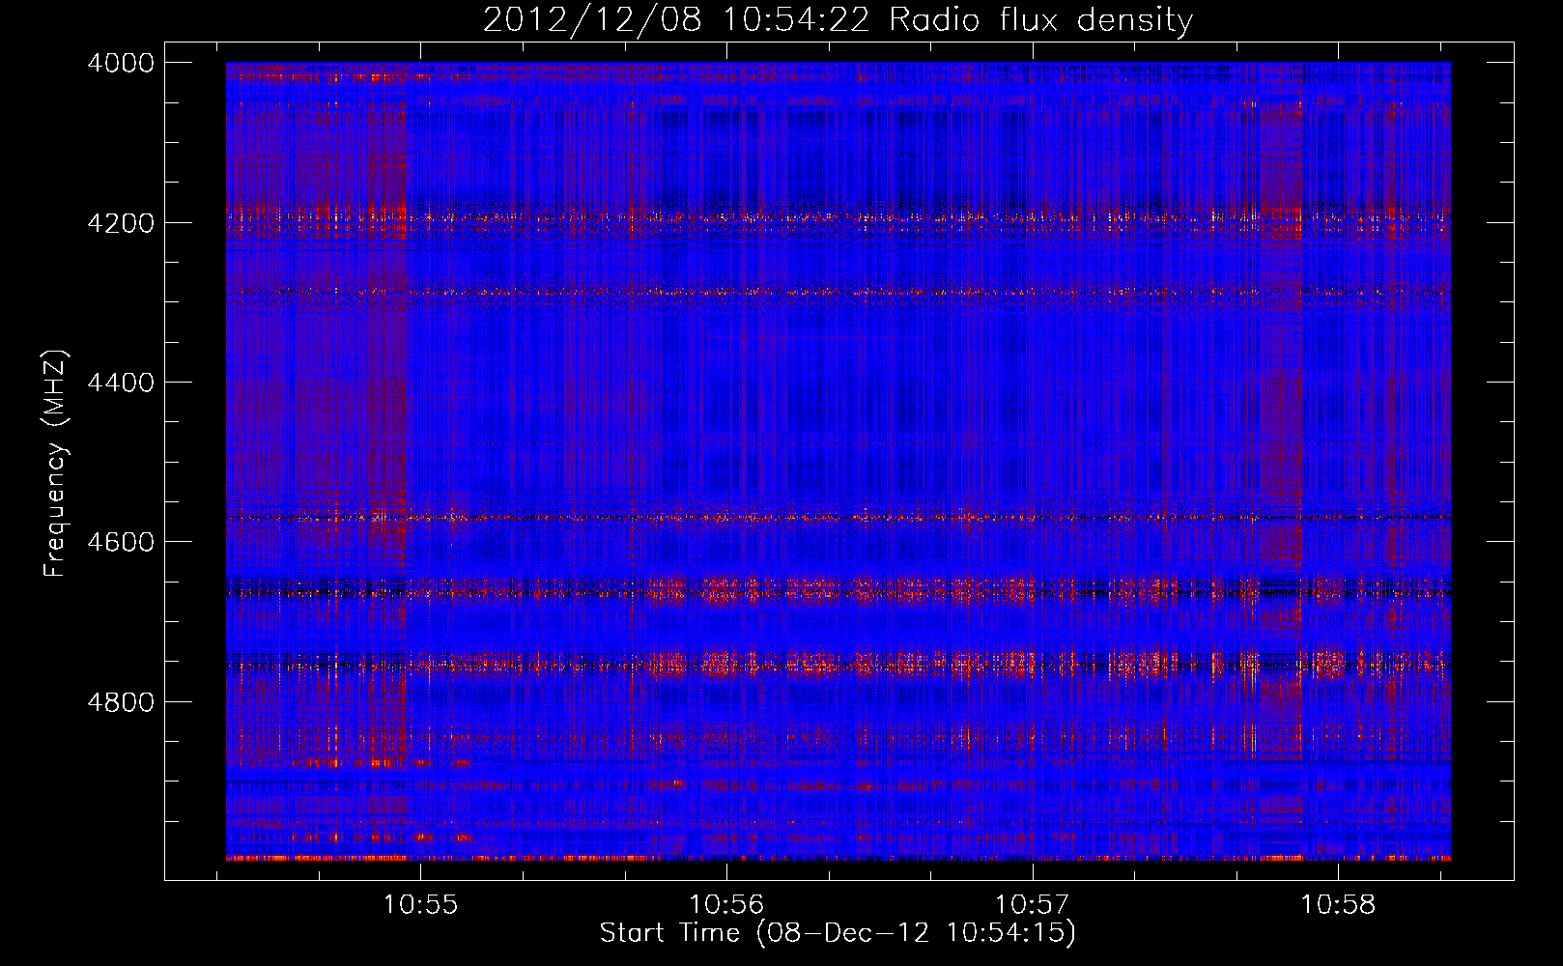The image size is (1563, 966).
Task: Select the 4200 frequency tick label
Action: coord(121,223)
